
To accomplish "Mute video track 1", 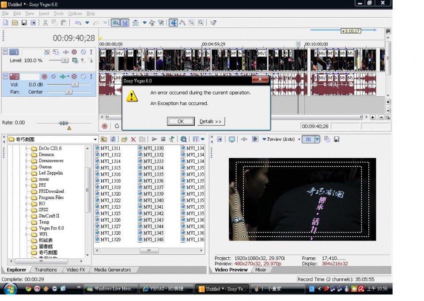I will (x=83, y=52).
